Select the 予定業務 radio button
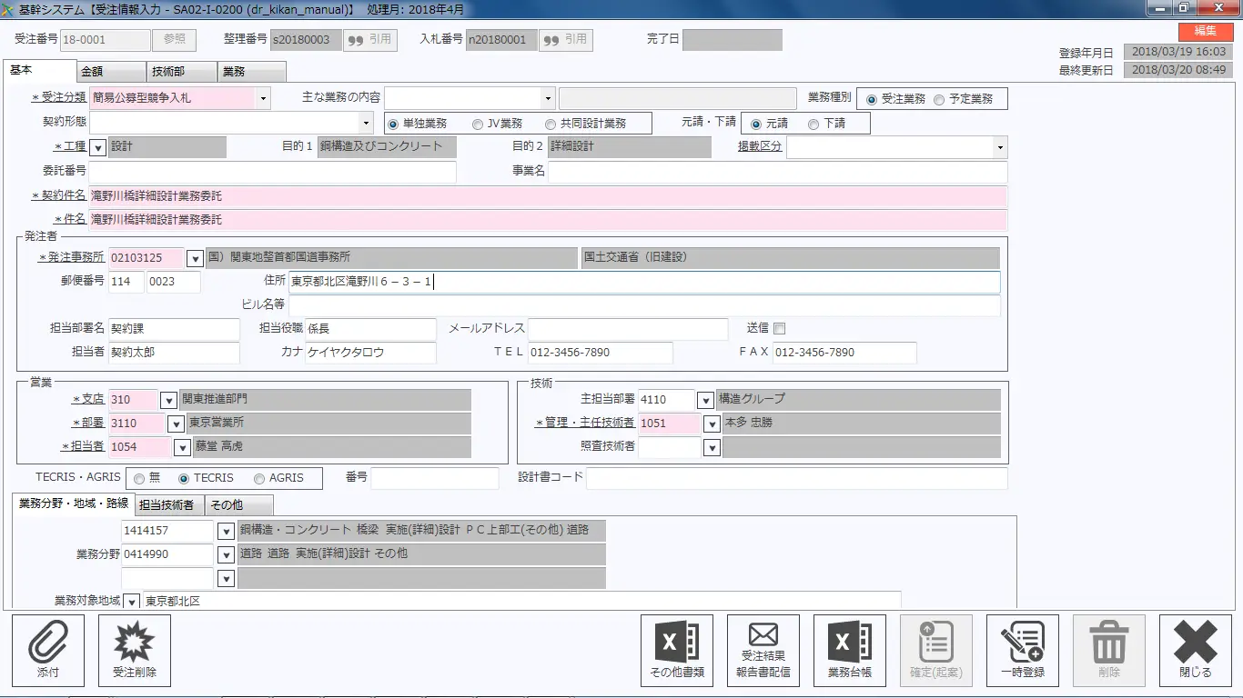 939,100
